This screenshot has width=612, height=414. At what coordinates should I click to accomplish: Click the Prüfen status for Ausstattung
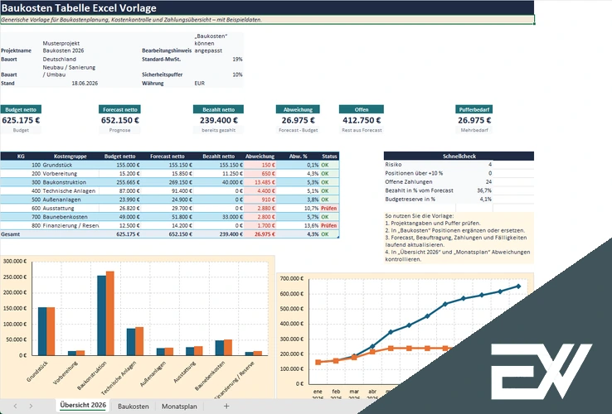pos(329,208)
